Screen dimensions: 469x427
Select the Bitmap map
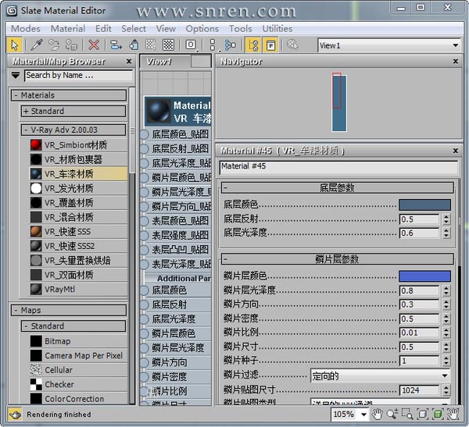coord(78,341)
